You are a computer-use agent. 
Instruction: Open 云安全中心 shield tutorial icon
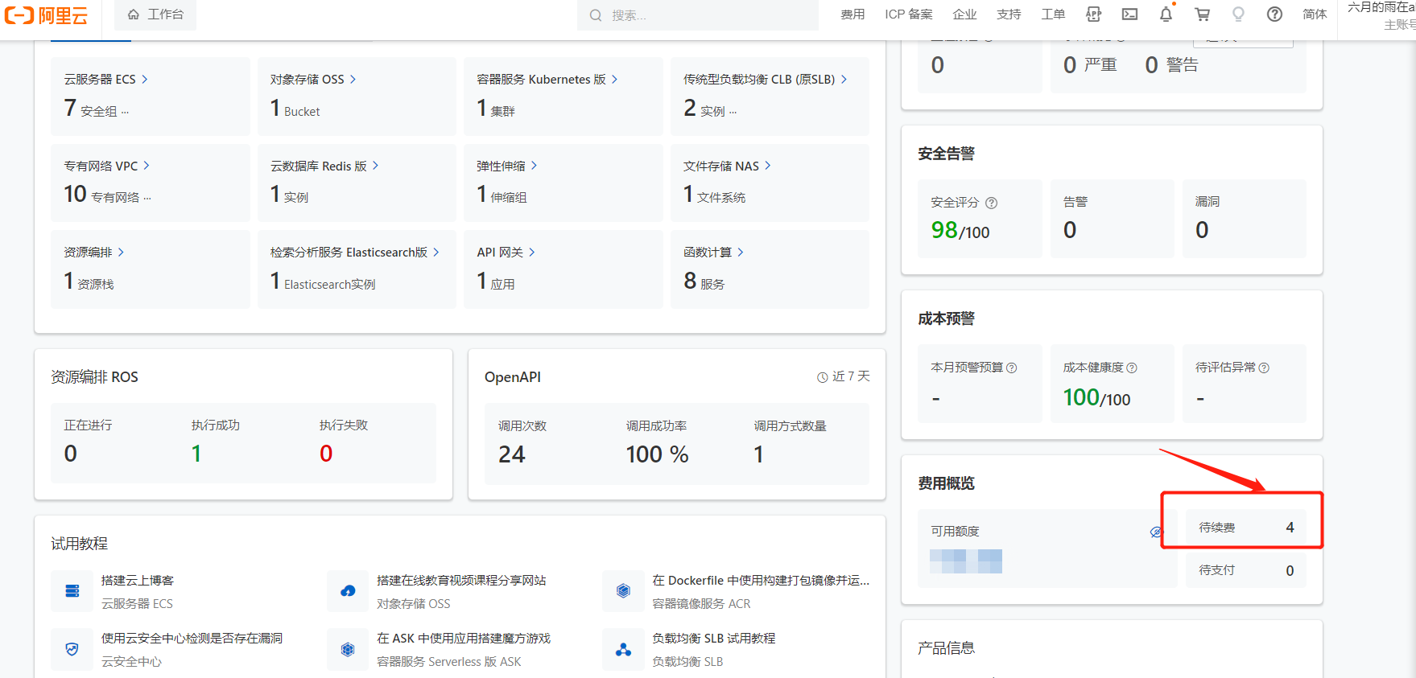coord(72,649)
